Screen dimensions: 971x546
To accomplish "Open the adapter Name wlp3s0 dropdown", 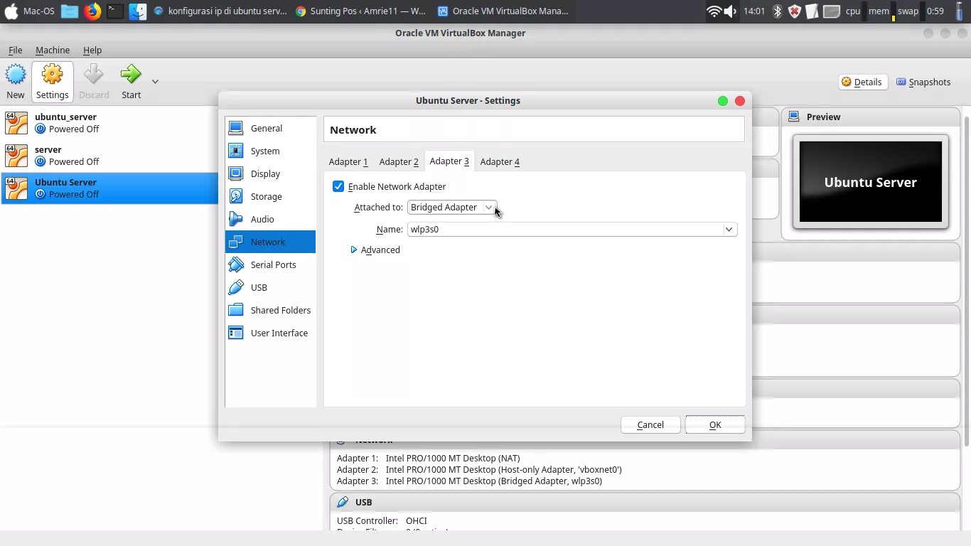I will click(x=572, y=229).
